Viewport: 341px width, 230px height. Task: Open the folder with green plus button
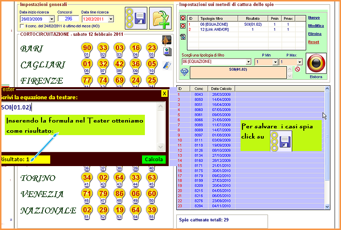[160, 18]
